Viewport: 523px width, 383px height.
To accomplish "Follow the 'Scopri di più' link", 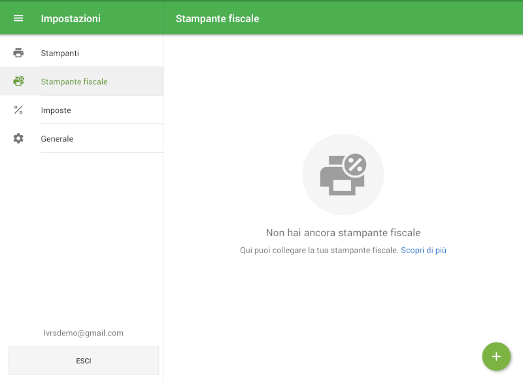I will pyautogui.click(x=423, y=250).
